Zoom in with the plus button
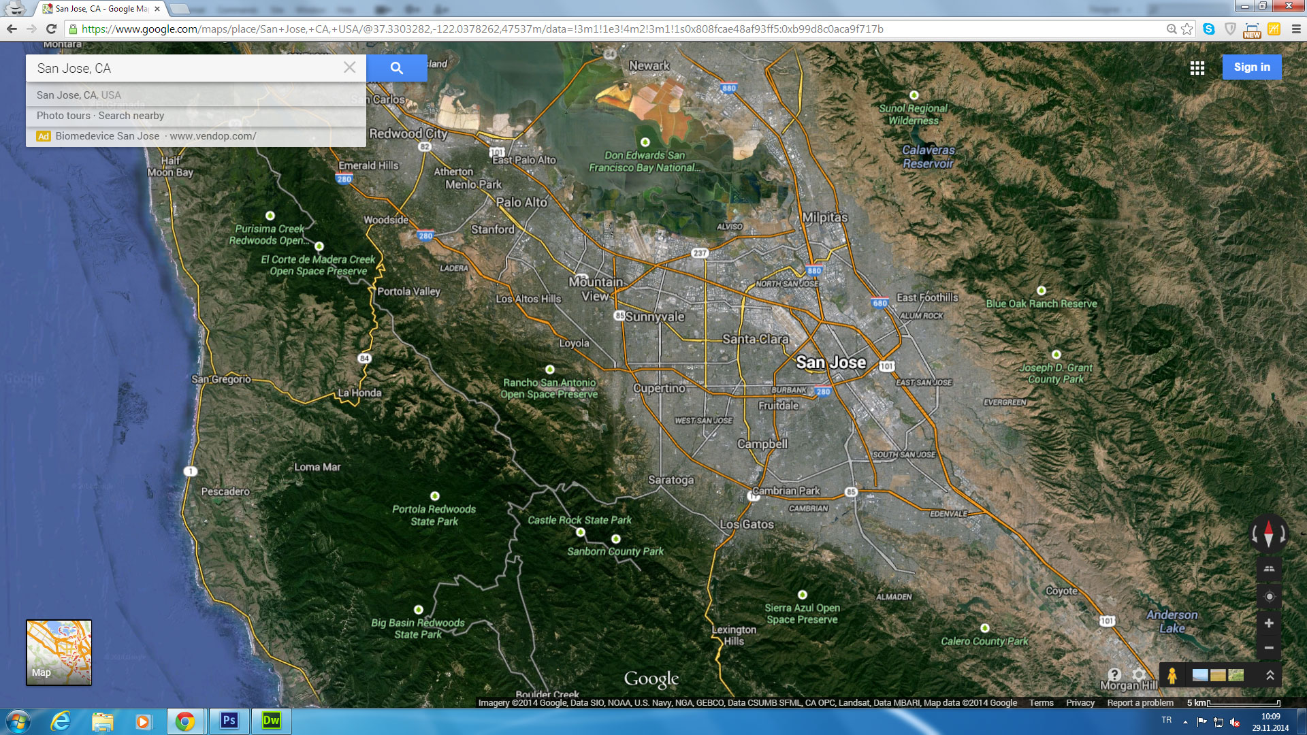Screen dimensions: 1307x735 coord(1269,623)
